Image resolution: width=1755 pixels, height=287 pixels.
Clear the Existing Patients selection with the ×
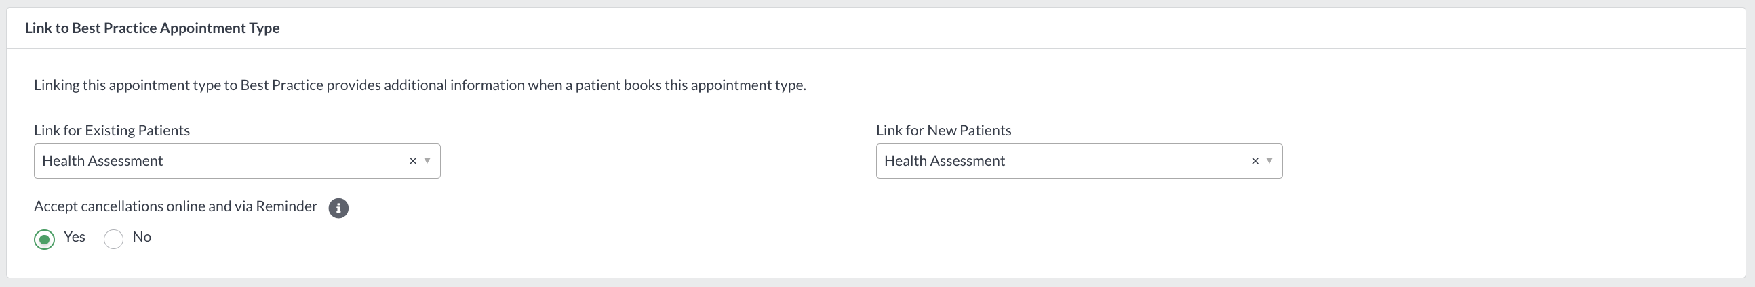[412, 161]
